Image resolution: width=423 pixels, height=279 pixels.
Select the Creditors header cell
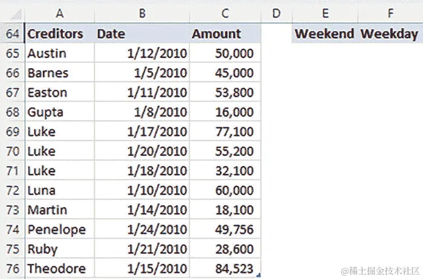tap(59, 34)
